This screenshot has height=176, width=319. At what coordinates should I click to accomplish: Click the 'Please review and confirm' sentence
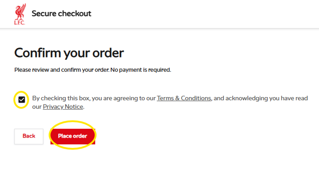pos(62,70)
